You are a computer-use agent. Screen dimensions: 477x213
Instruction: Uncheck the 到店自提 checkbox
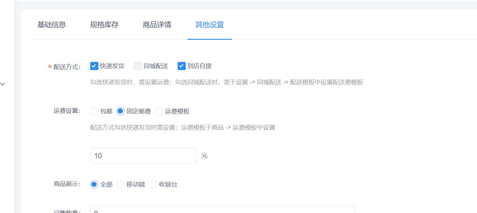click(181, 66)
